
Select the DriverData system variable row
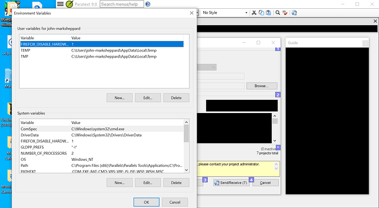[x=102, y=135]
